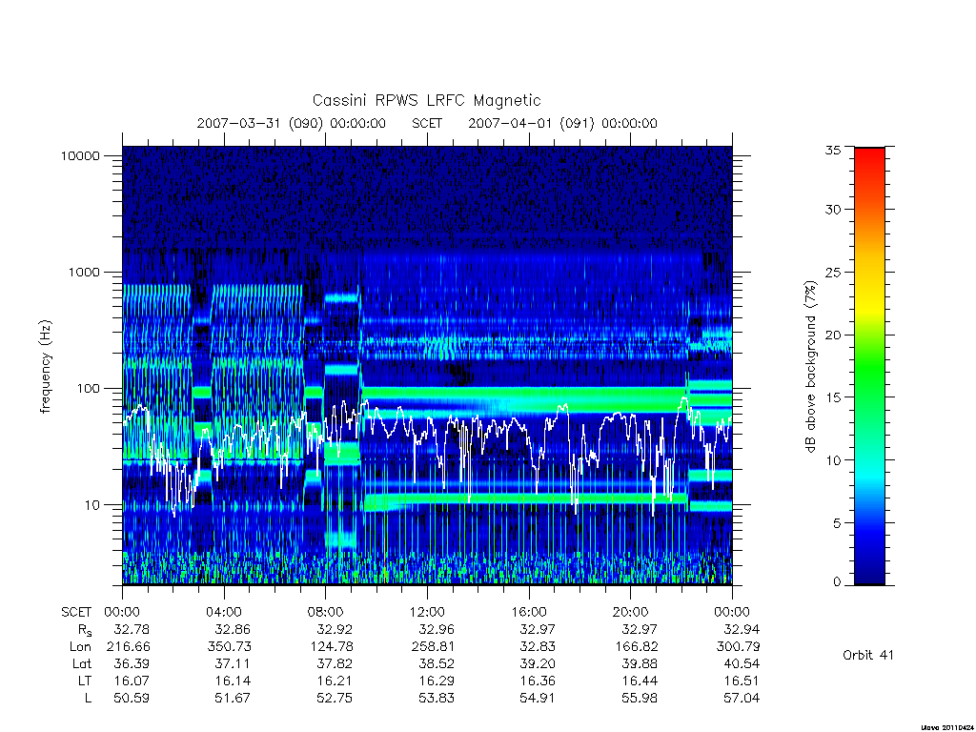Image resolution: width=976 pixels, height=732 pixels.
Task: Click the color bar gradient scale
Action: [869, 366]
